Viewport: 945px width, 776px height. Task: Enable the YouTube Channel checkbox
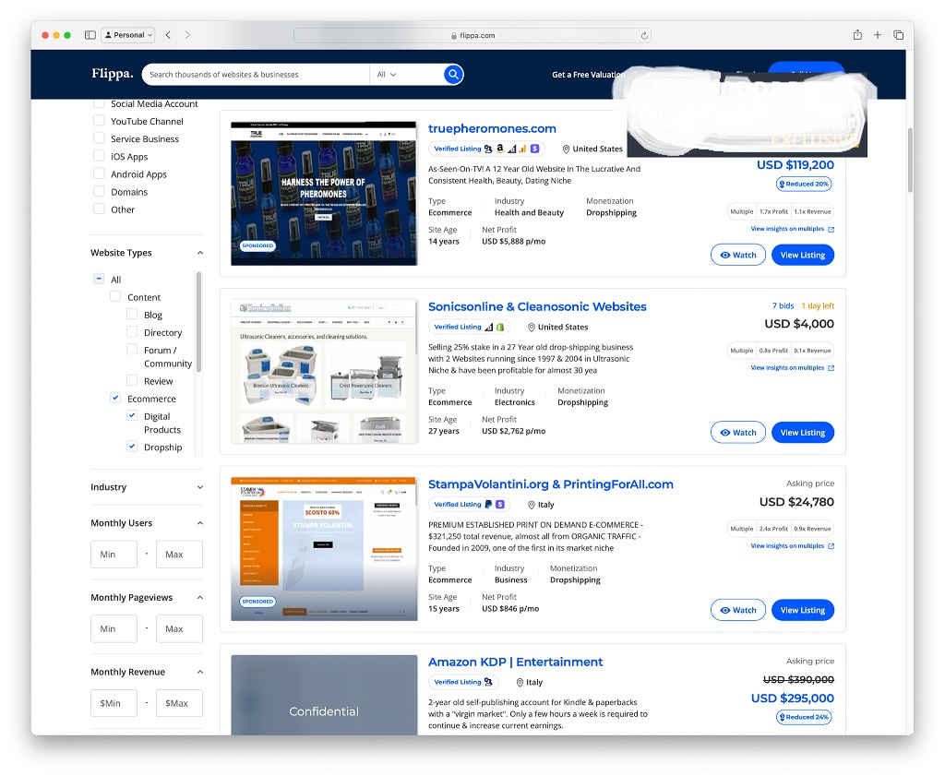[x=99, y=121]
